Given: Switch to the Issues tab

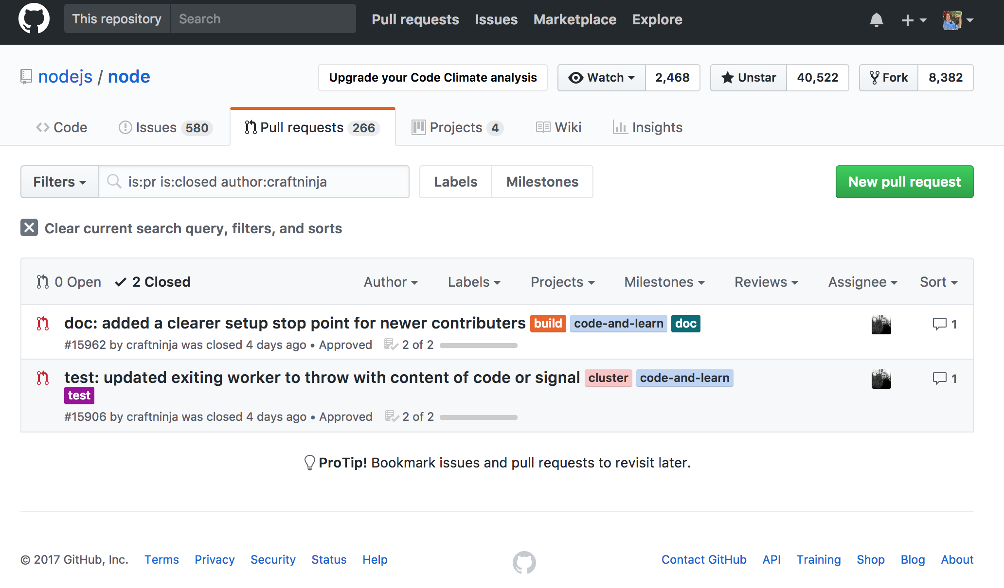Looking at the screenshot, I should 166,127.
